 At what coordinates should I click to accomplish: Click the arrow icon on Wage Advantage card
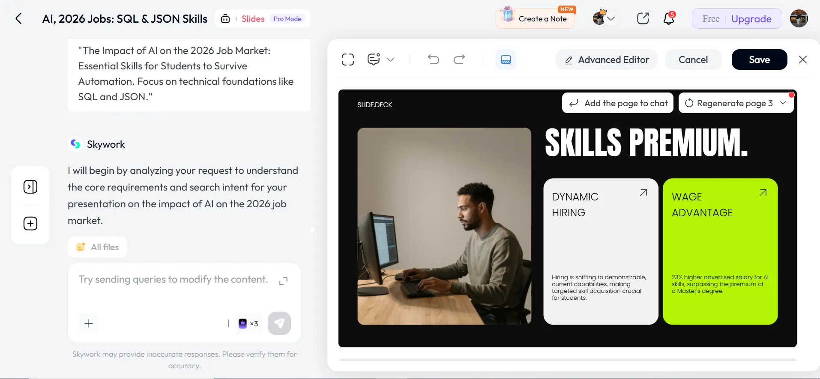tap(763, 193)
